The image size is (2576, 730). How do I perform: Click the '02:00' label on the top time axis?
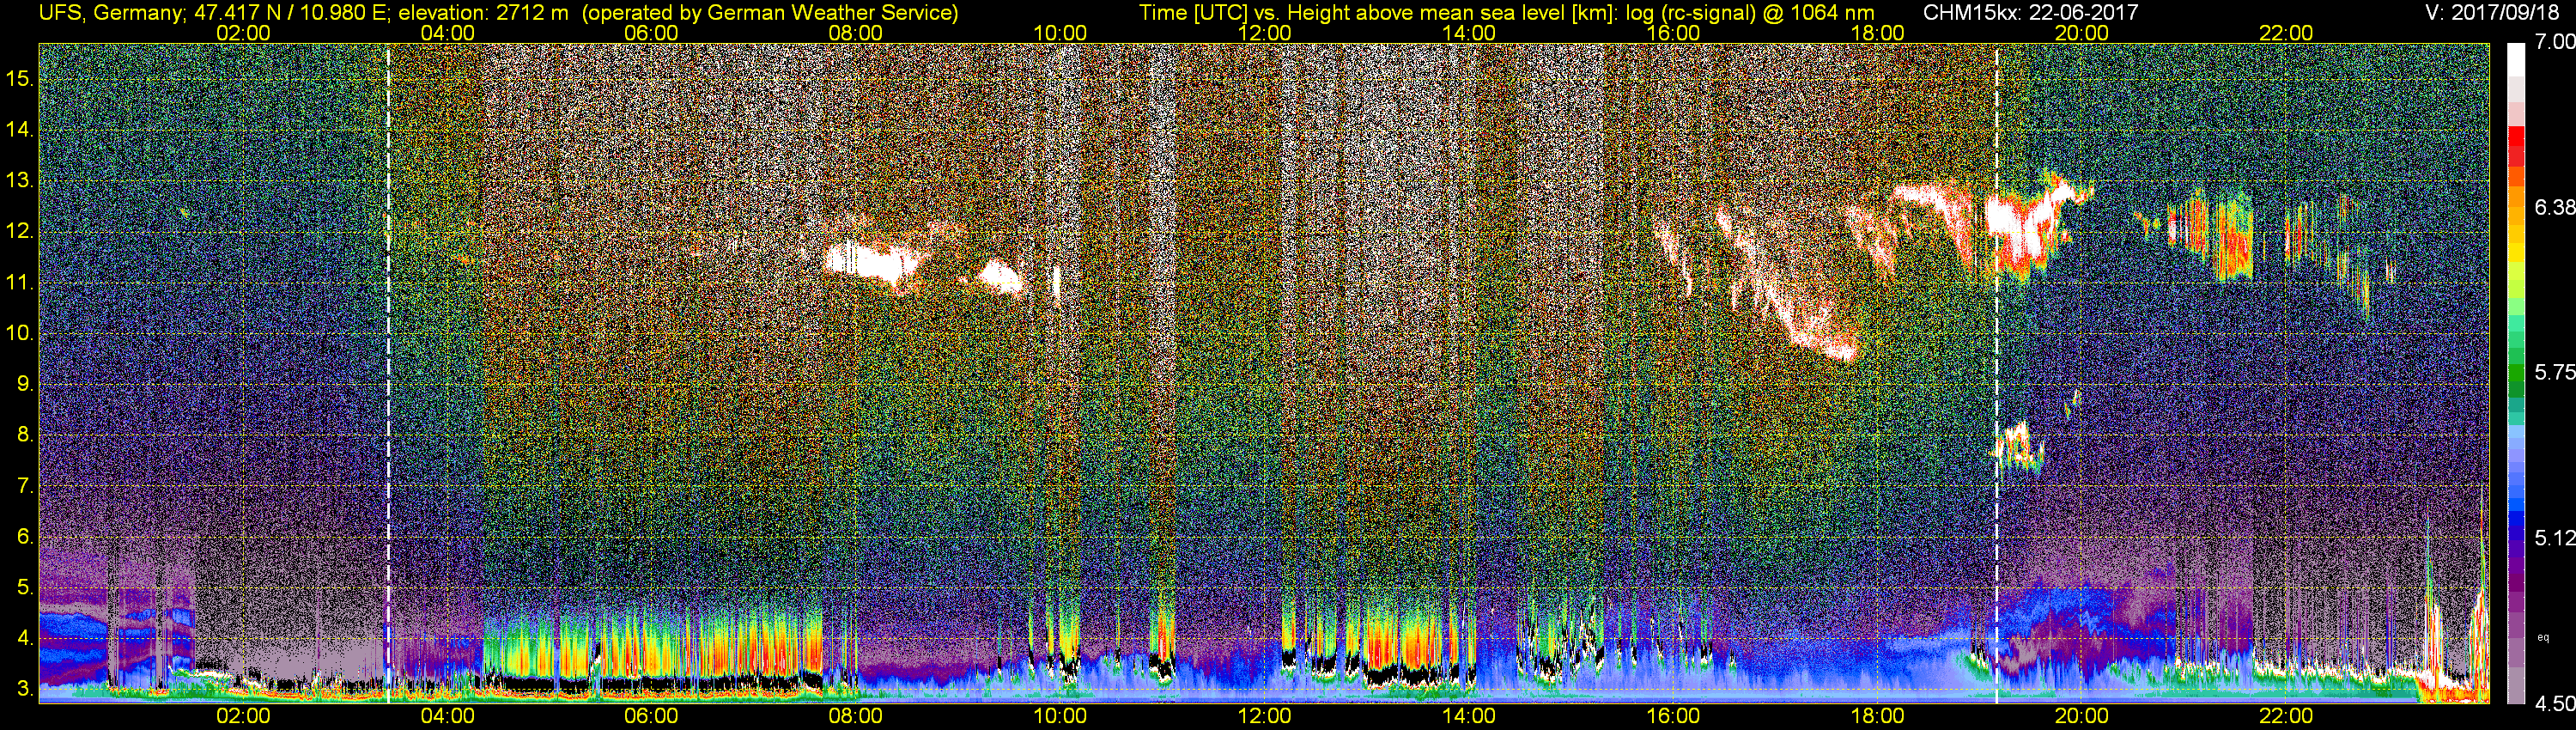[243, 33]
